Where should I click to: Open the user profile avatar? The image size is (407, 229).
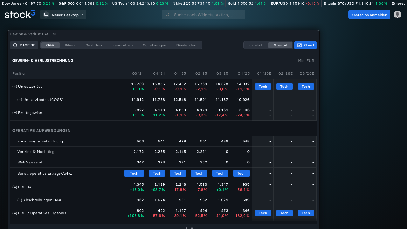click(397, 15)
